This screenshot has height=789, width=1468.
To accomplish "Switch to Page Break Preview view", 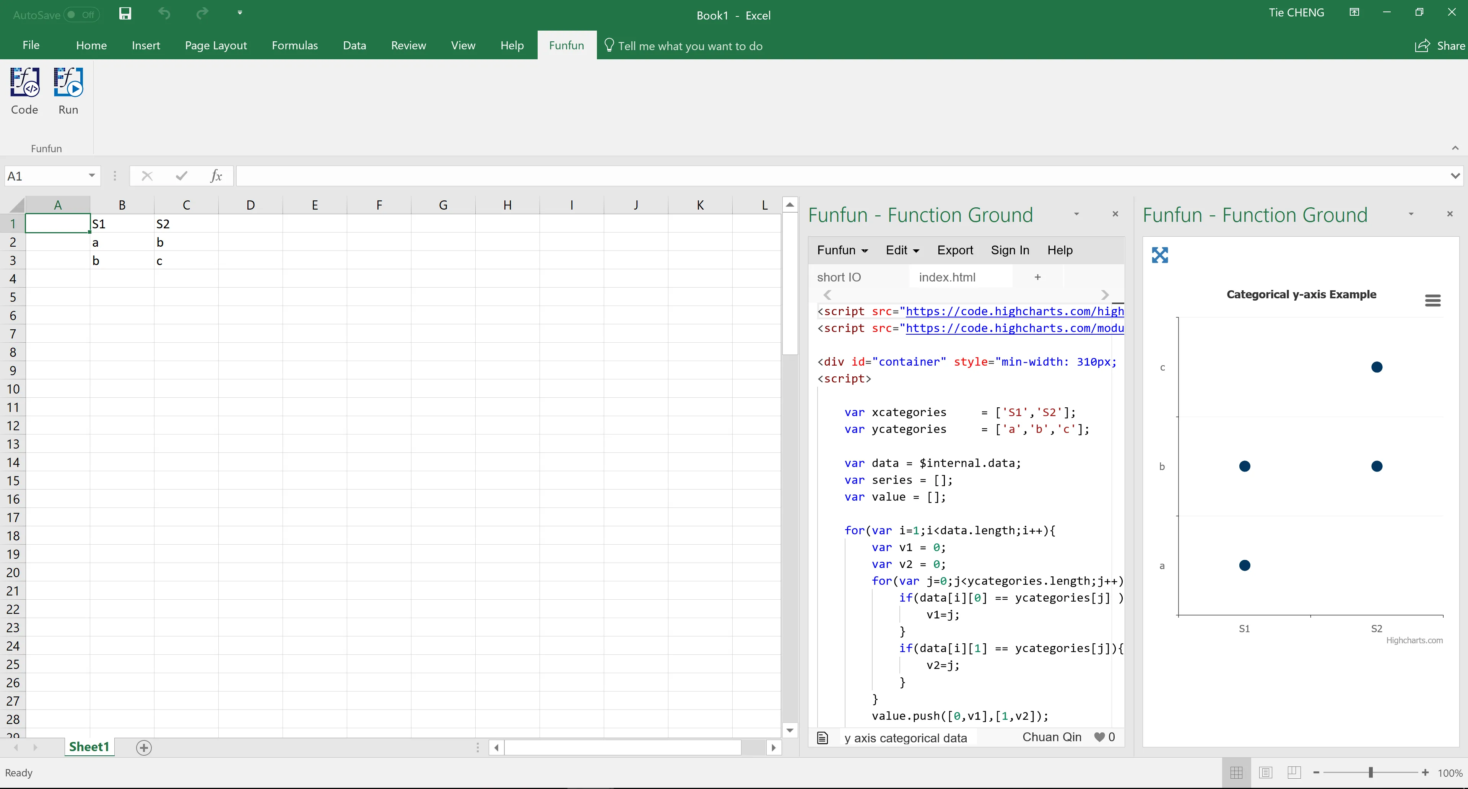I will click(x=1294, y=773).
